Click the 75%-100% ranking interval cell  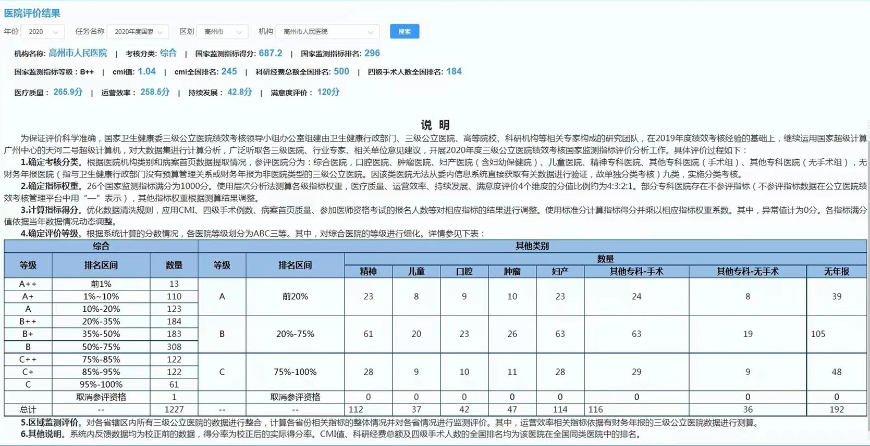point(295,372)
